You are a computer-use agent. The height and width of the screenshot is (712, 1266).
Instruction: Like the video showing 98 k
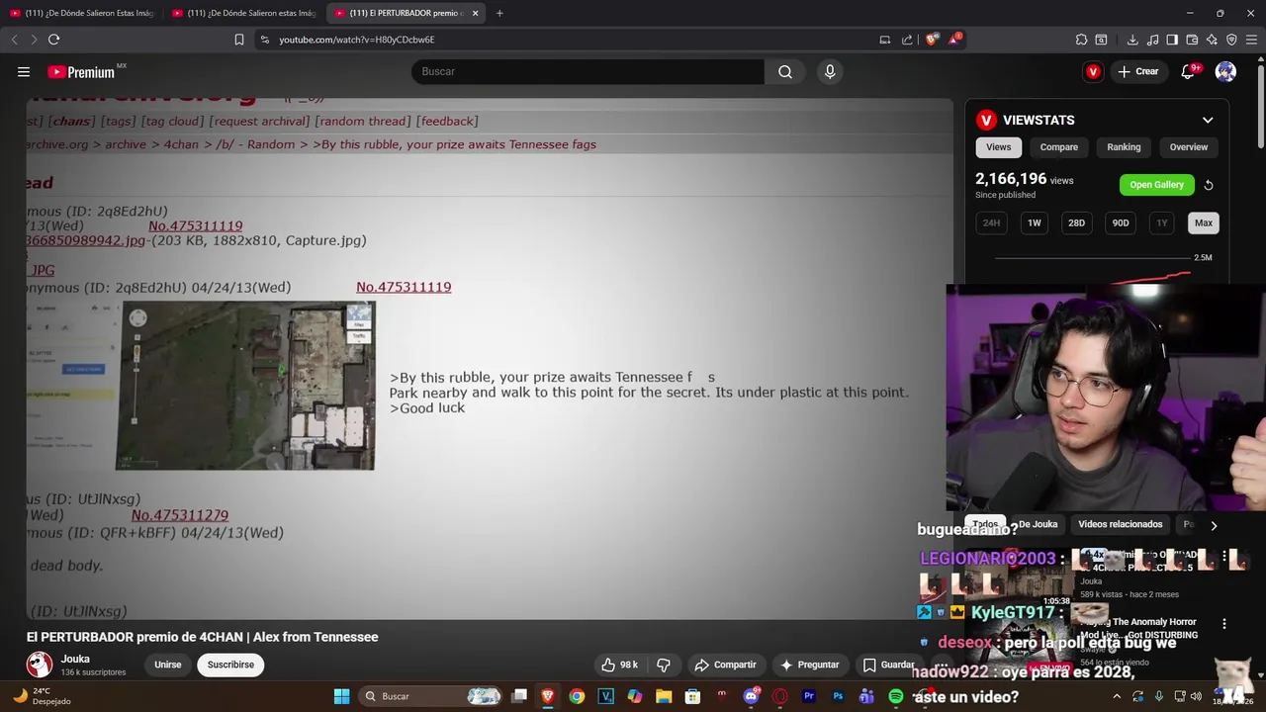click(x=620, y=665)
